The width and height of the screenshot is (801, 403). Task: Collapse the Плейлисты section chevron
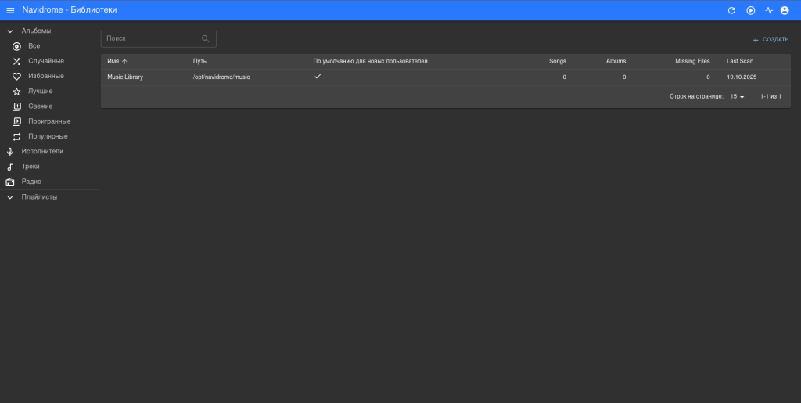point(10,197)
